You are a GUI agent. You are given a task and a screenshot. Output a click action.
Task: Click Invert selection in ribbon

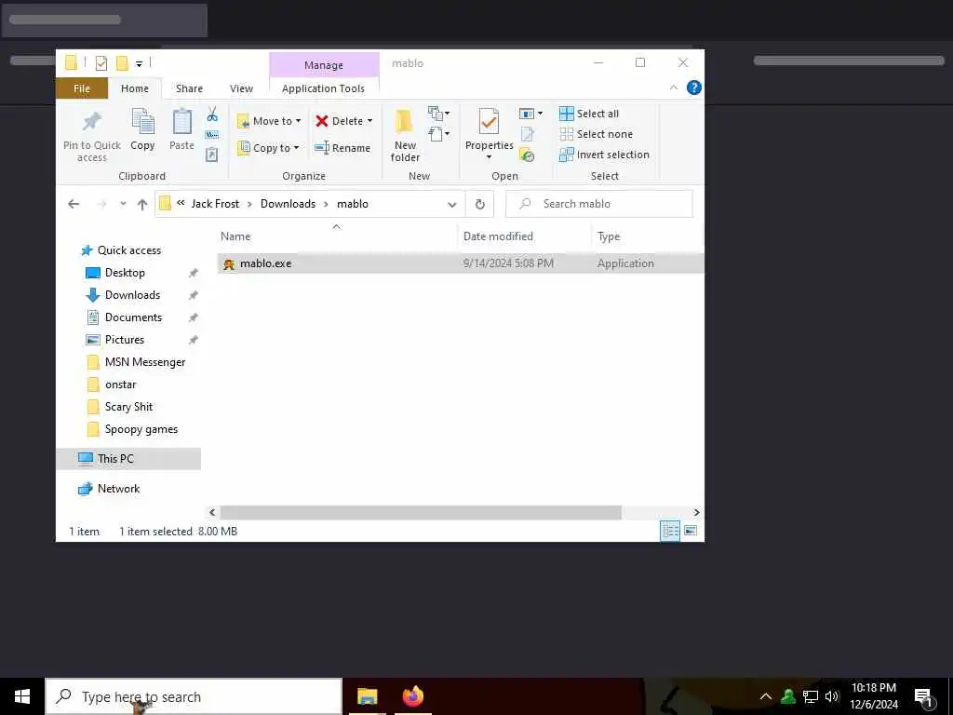coord(604,155)
